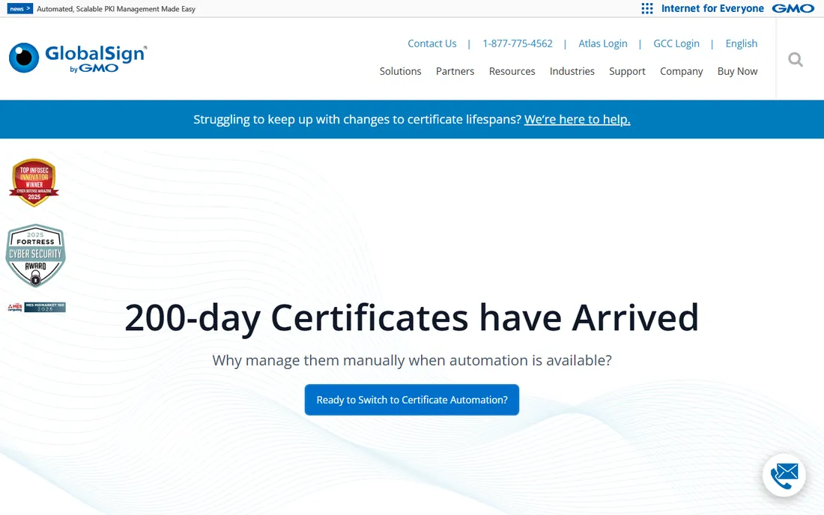Open the search magnifier icon
Viewport: 824px width, 515px height.
(796, 59)
